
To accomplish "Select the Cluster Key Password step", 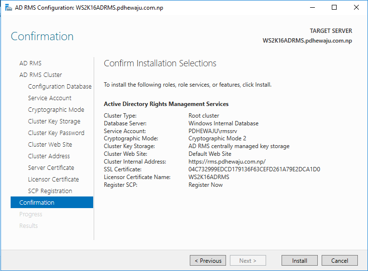I will tap(56, 133).
